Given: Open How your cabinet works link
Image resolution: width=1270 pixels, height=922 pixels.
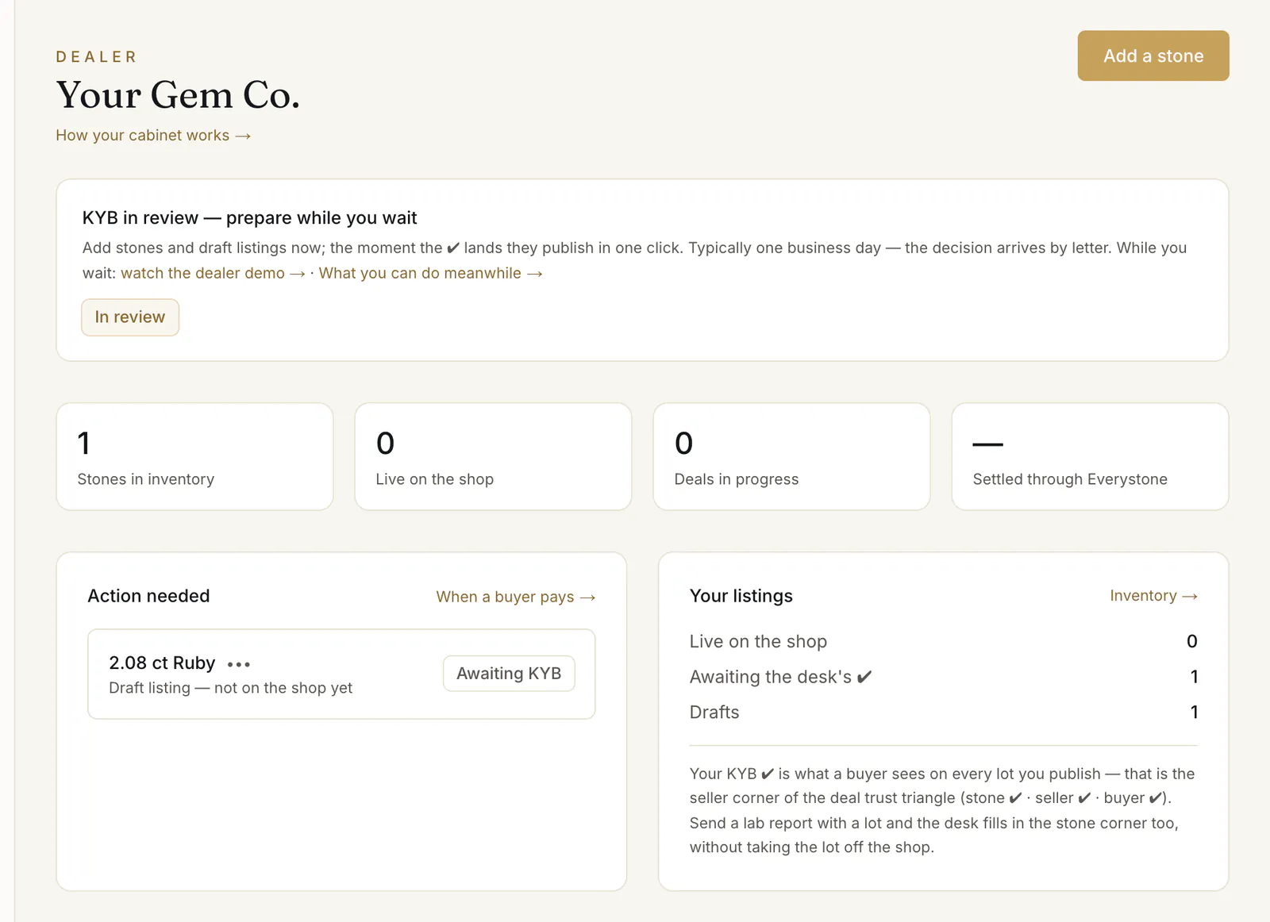Looking at the screenshot, I should coord(153,136).
